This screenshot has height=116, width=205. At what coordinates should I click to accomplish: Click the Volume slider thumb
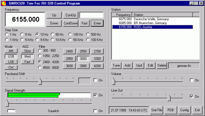pos(113,82)
